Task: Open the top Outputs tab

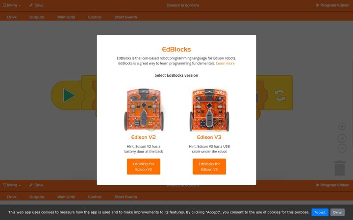Action: [37, 17]
